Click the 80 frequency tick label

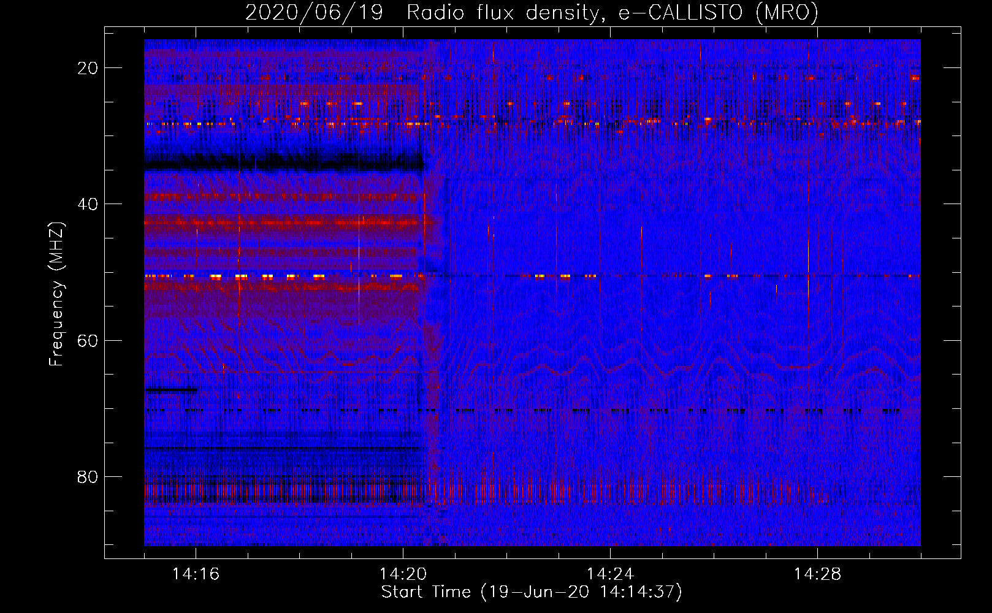click(88, 477)
